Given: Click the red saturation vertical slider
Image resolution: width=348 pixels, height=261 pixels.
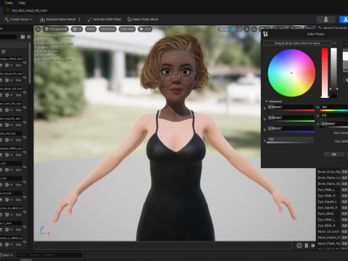Looking at the screenshot, I should click(325, 72).
